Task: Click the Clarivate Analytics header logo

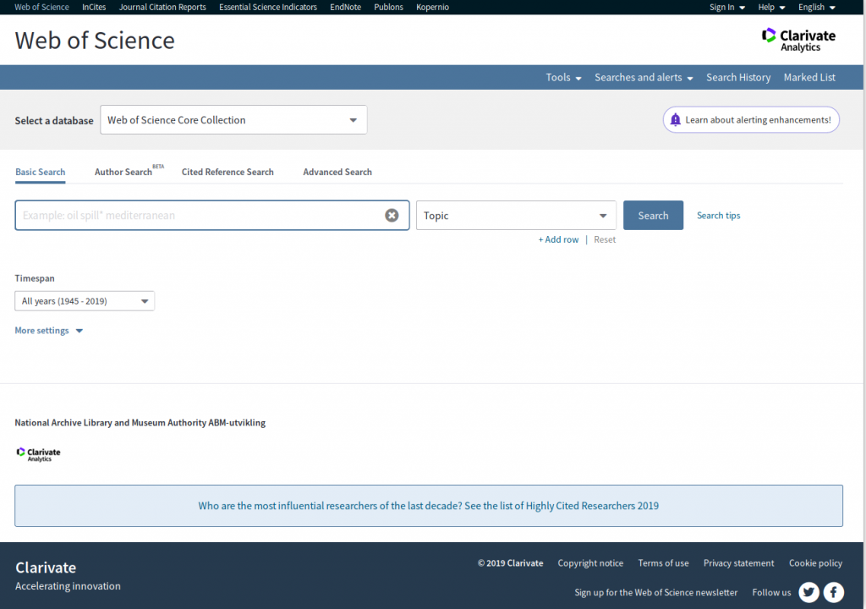Action: click(798, 40)
